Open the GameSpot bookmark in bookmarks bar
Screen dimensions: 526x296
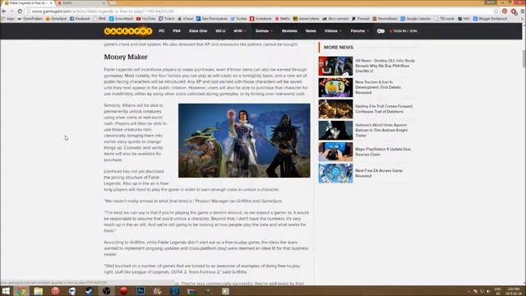coord(57,19)
